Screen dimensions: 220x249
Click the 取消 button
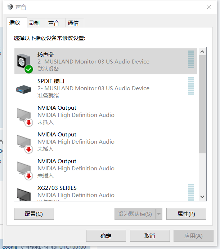coord(150,236)
